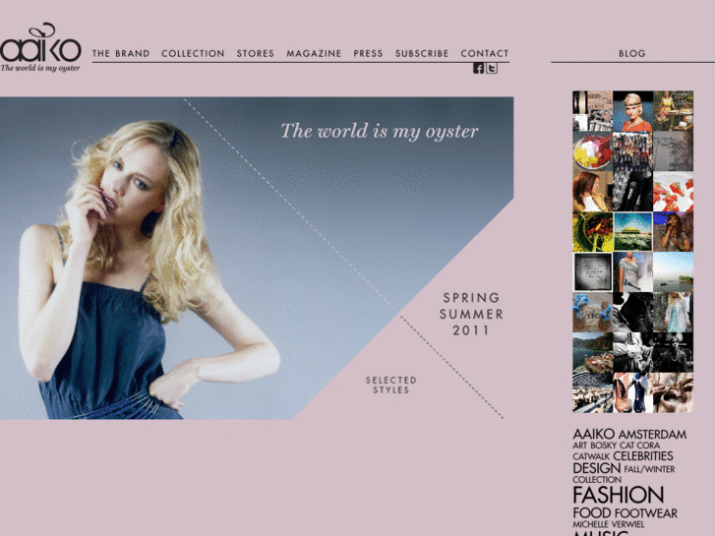Open the golden building landscape thumbnail

click(633, 232)
